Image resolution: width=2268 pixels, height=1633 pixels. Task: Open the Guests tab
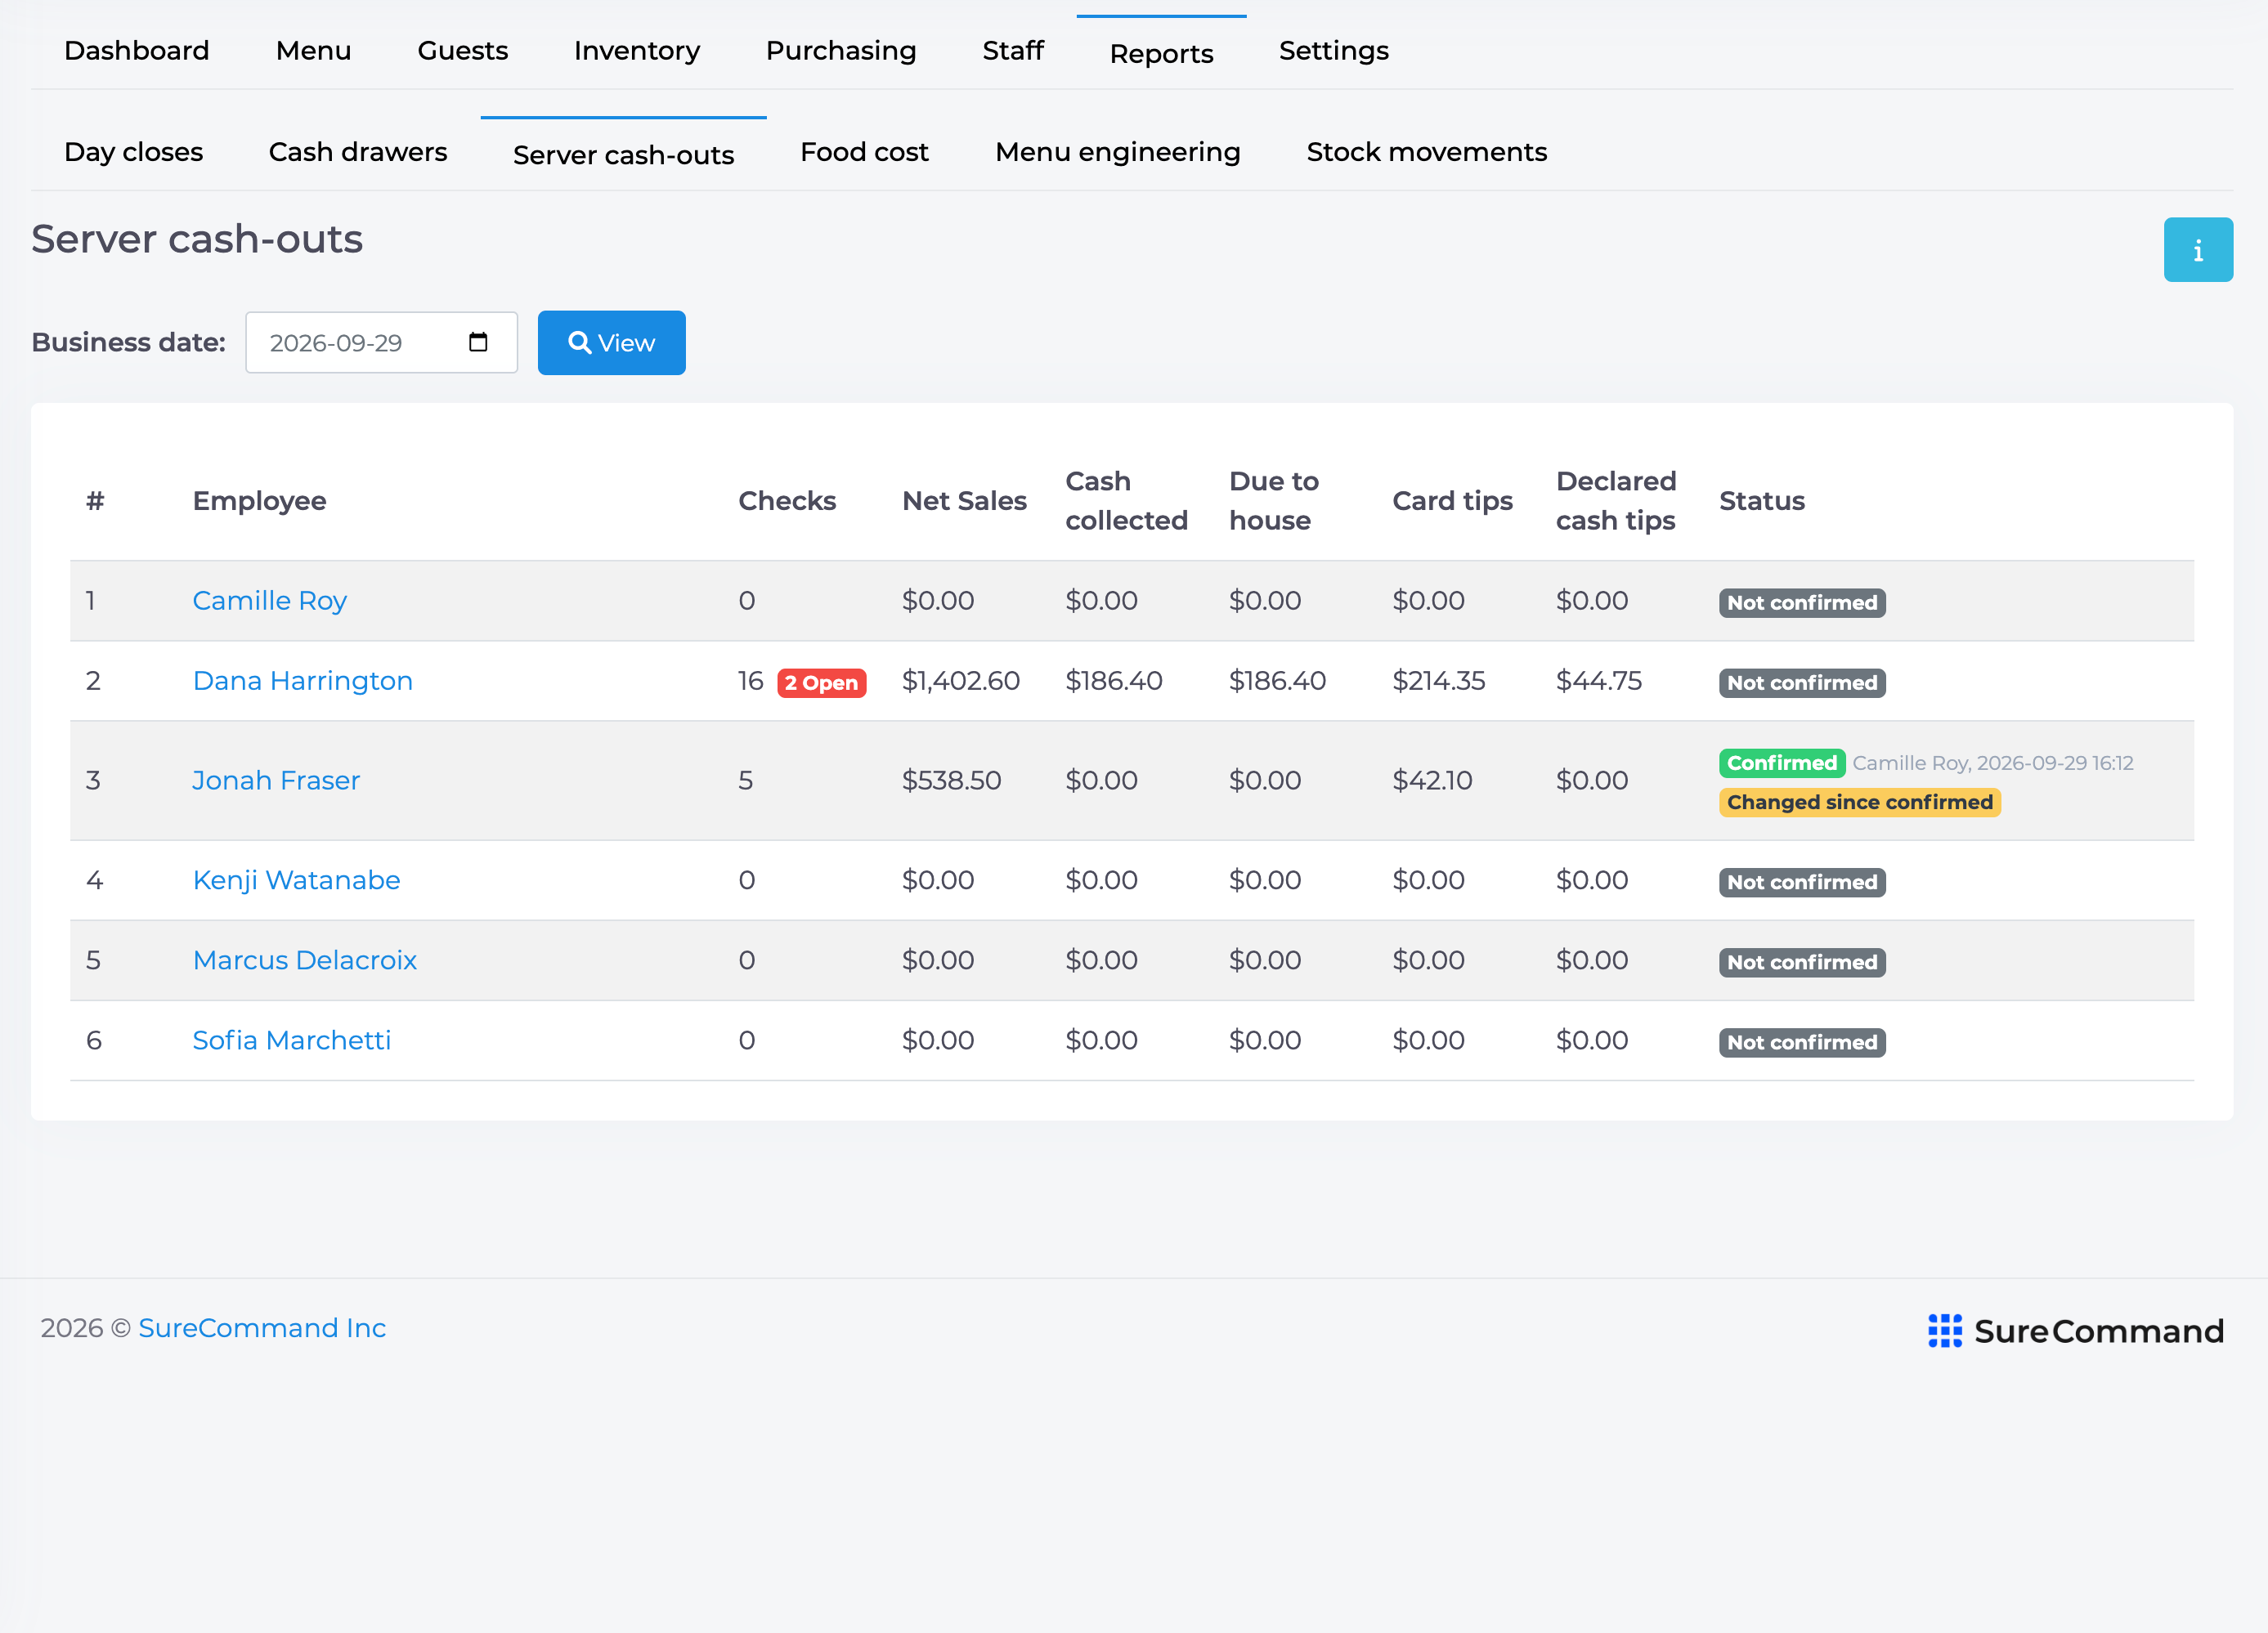[462, 51]
